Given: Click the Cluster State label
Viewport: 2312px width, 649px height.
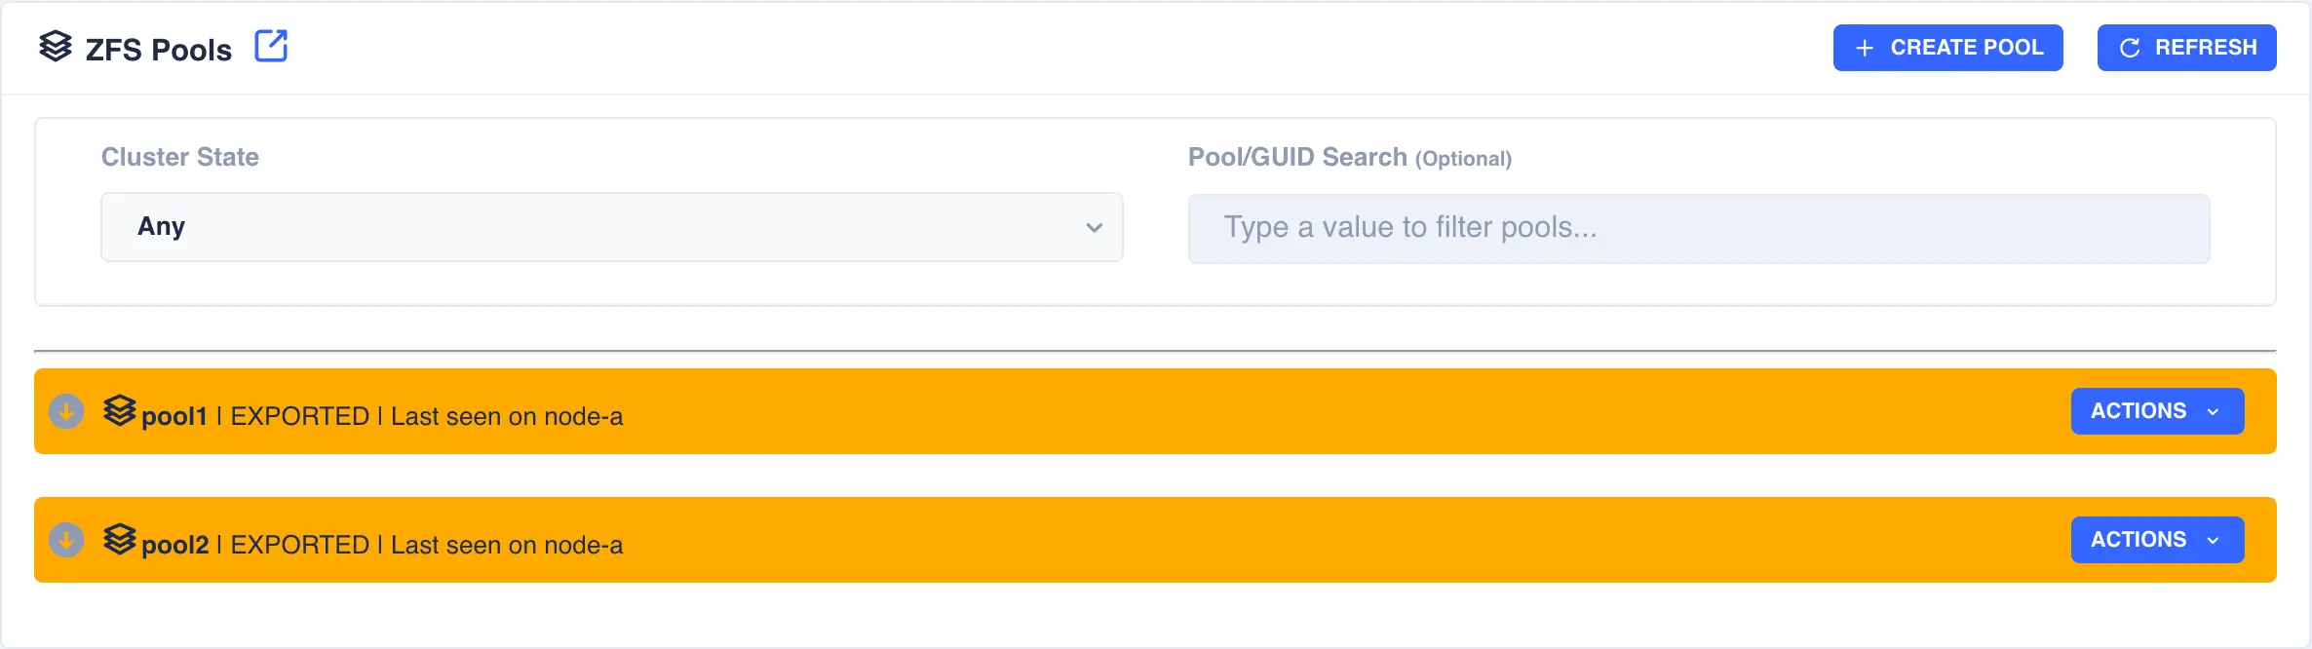Looking at the screenshot, I should pyautogui.click(x=180, y=157).
